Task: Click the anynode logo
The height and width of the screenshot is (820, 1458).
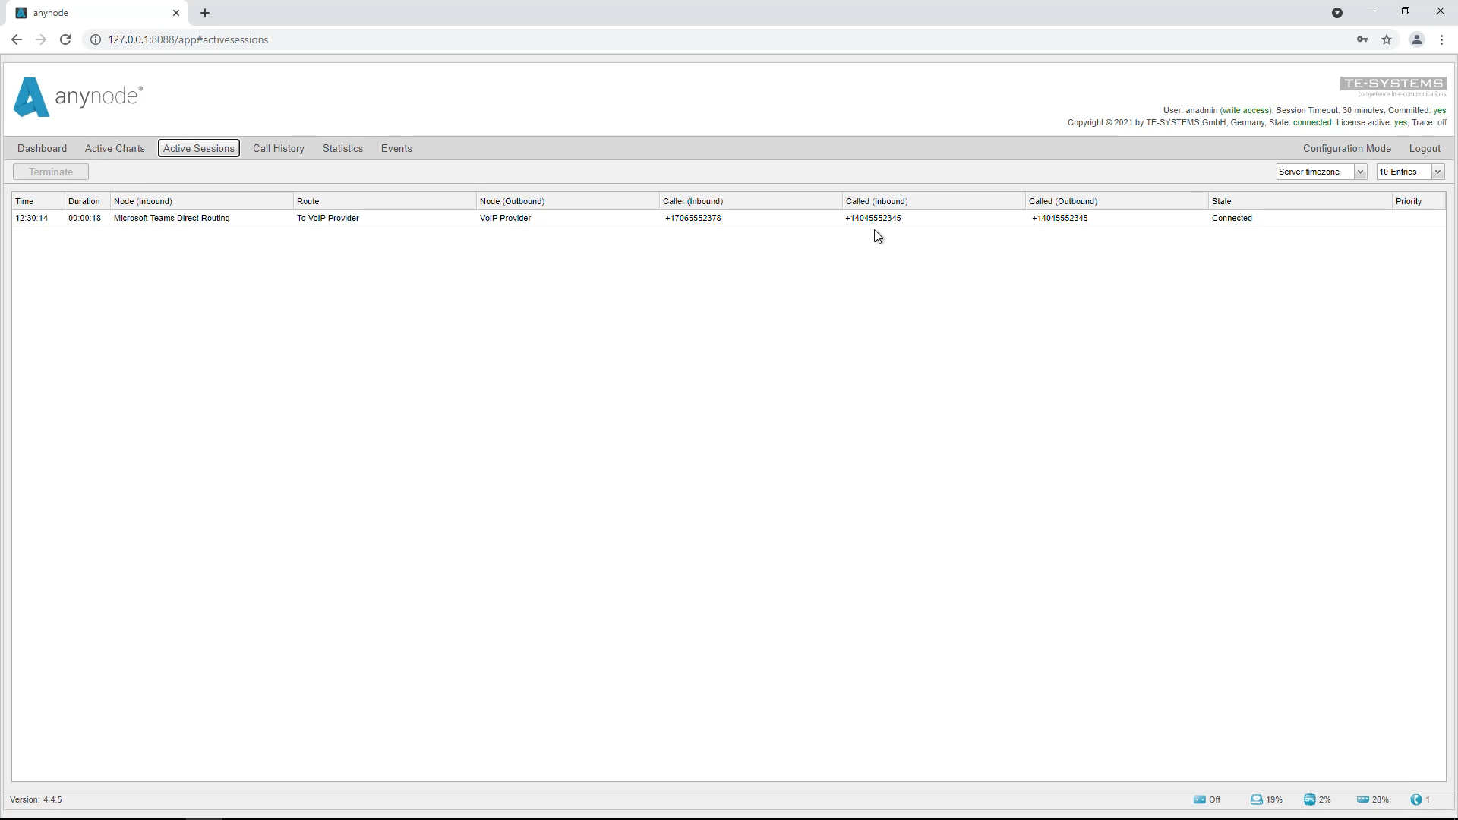Action: pos(77,97)
